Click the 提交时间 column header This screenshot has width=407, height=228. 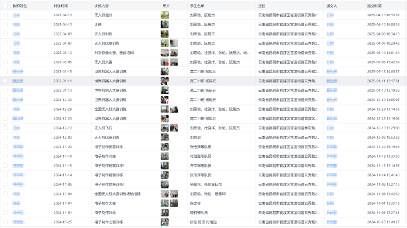[374, 6]
